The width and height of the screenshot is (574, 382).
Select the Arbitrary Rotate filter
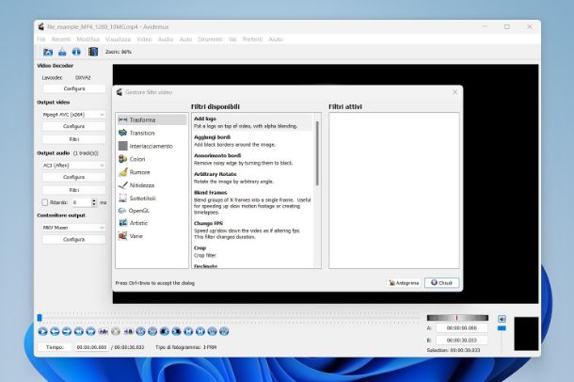coord(252,178)
